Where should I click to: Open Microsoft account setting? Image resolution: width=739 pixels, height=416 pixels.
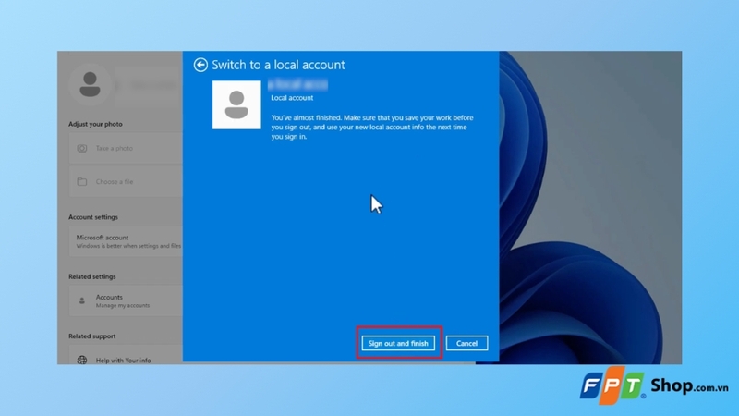(126, 241)
